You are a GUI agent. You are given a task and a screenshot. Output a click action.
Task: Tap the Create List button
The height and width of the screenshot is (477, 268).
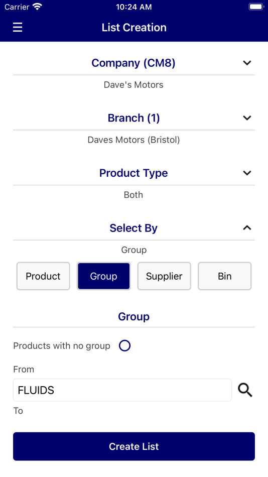pos(134,446)
